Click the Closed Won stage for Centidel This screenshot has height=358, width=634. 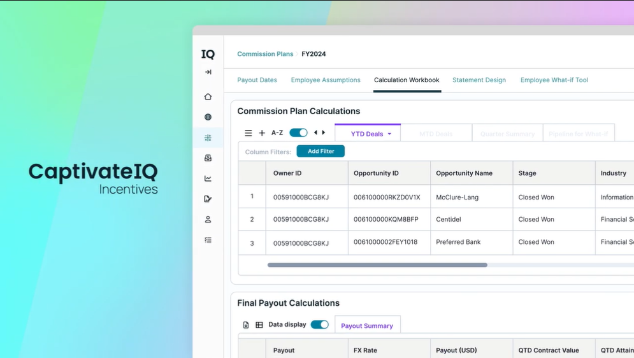tap(554, 219)
